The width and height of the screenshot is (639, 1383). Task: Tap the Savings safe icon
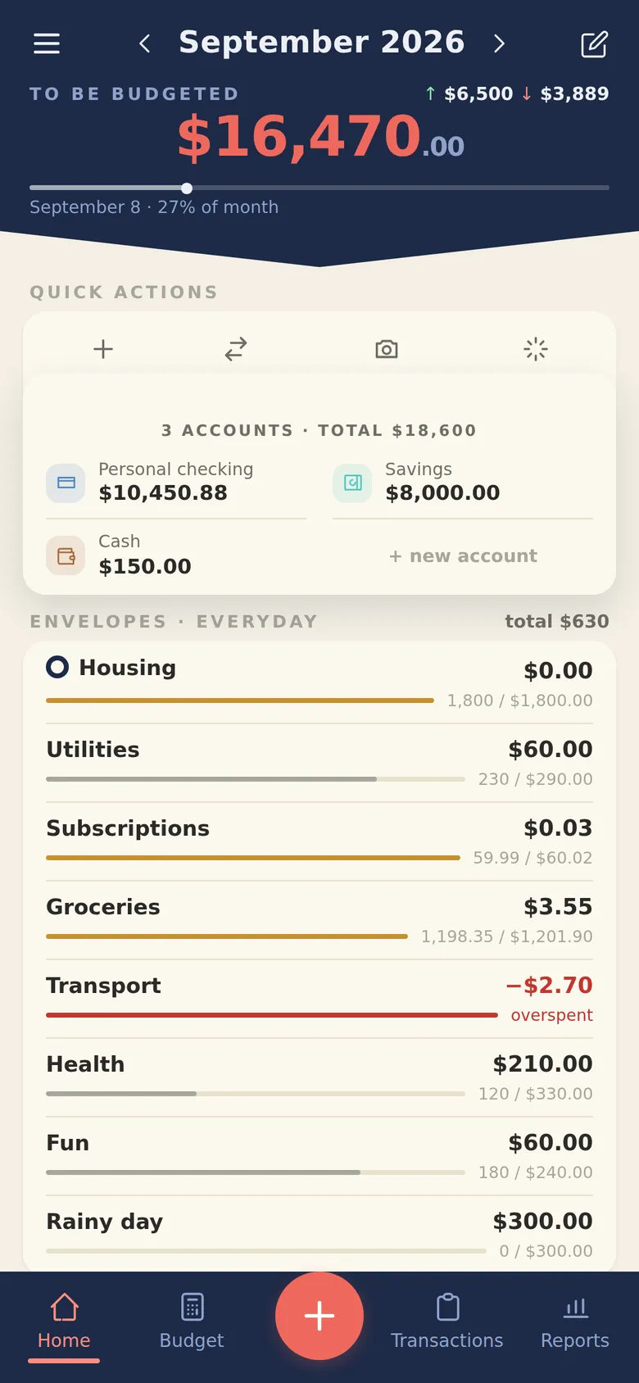tap(352, 483)
